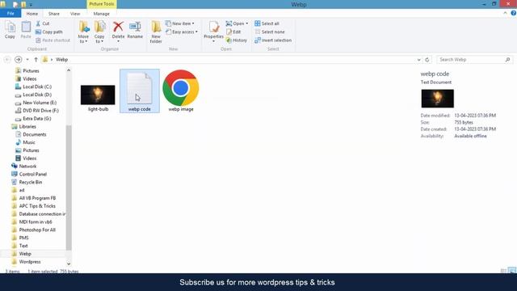517x291 pixels.
Task: Click Invert selection in the ribbon
Action: click(x=273, y=40)
